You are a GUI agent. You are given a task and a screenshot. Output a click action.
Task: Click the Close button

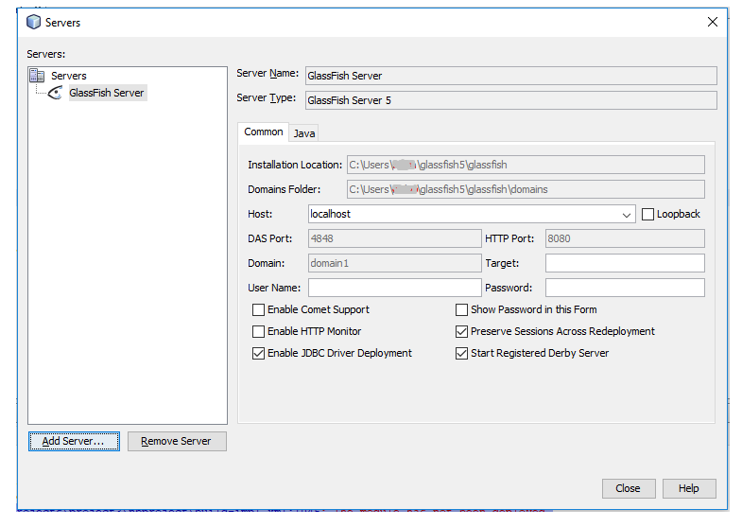[x=629, y=488]
